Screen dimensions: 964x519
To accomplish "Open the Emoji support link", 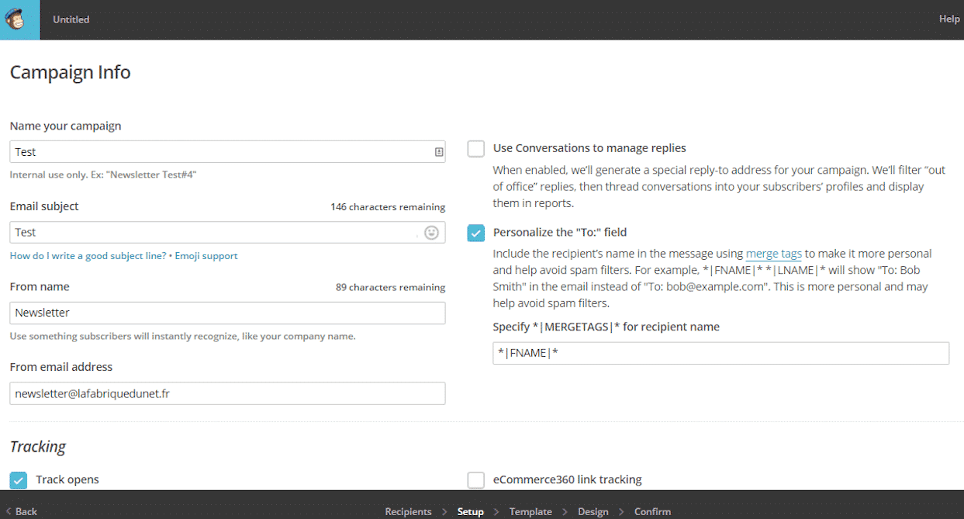I will coord(206,256).
